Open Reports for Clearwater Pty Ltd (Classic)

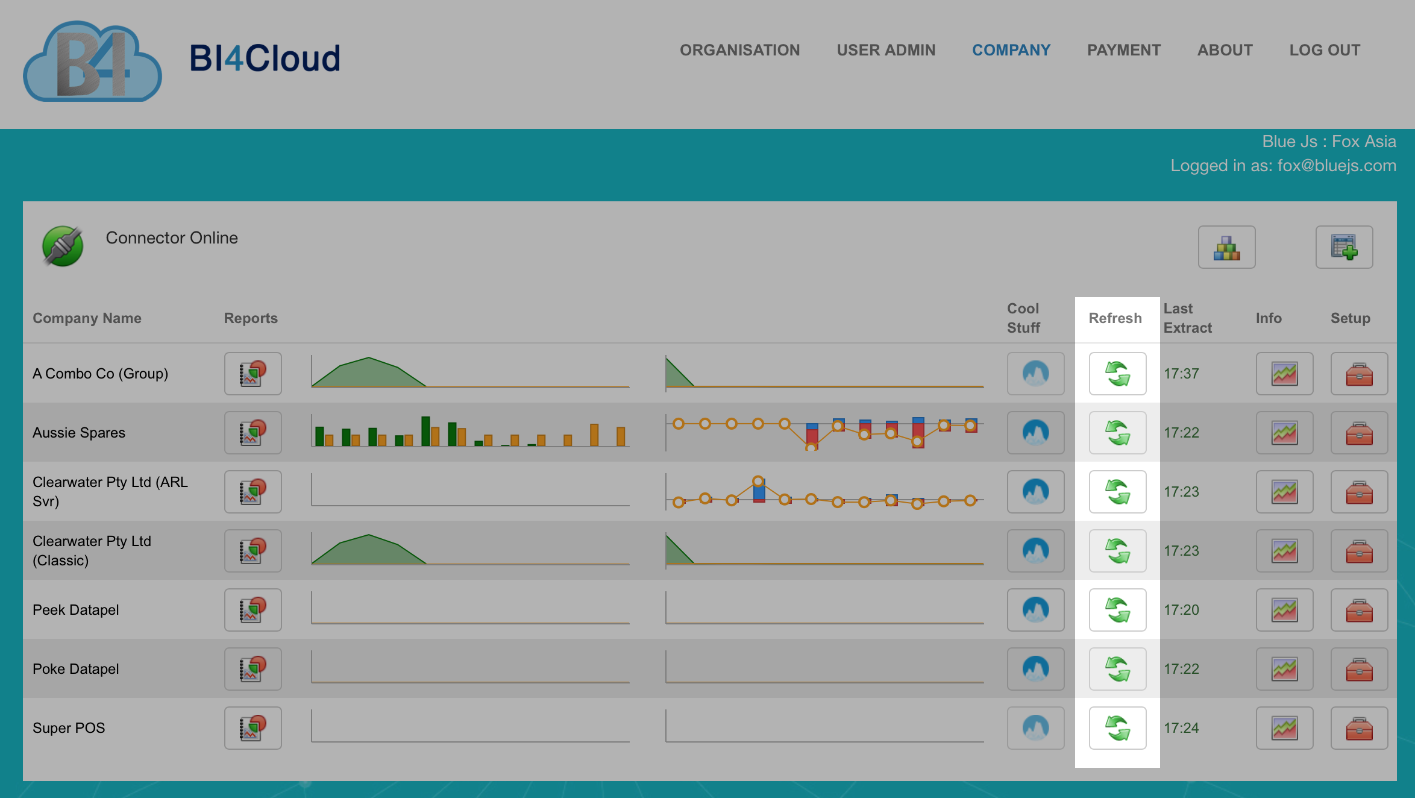pos(253,551)
